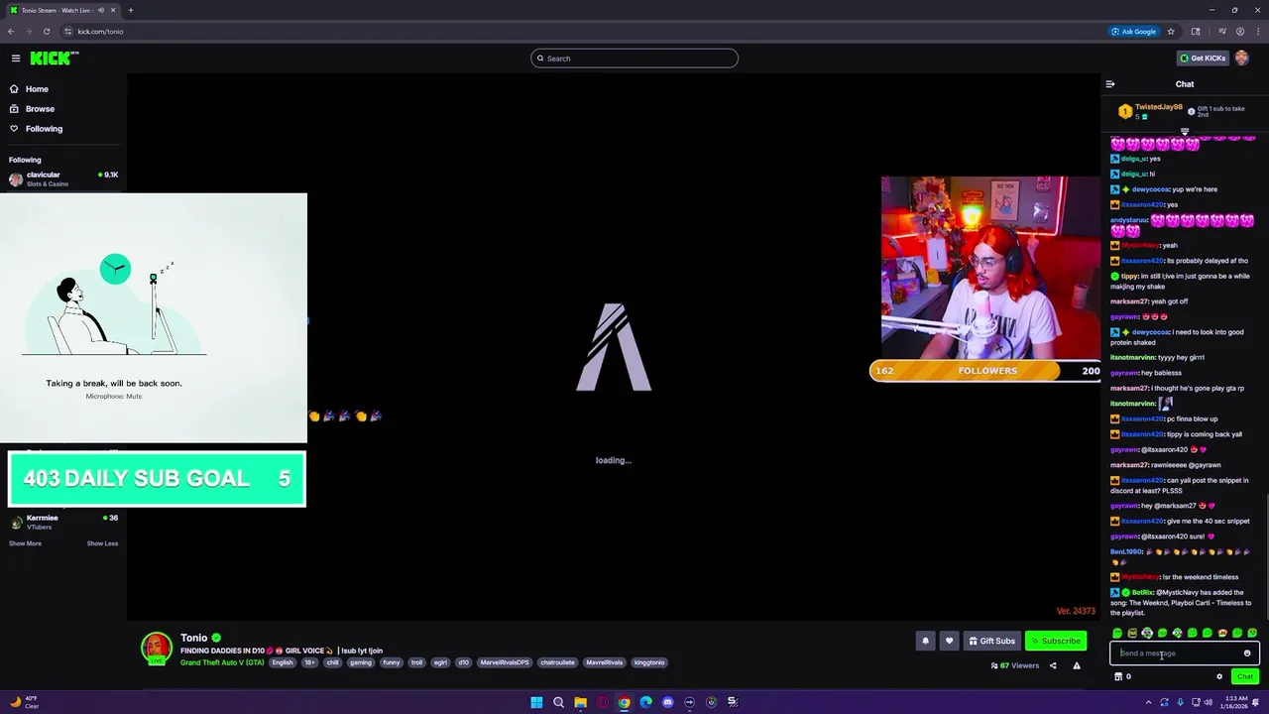Screen dimensions: 1269x714
Task: Open the Windows Start menu
Action: (536, 702)
